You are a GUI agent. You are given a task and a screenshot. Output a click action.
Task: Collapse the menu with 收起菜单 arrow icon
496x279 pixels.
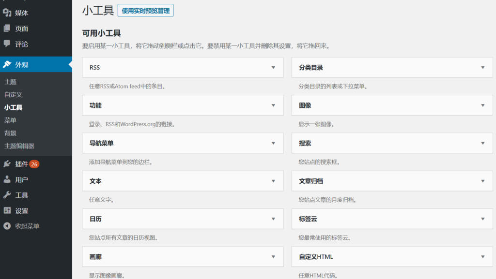click(x=7, y=226)
